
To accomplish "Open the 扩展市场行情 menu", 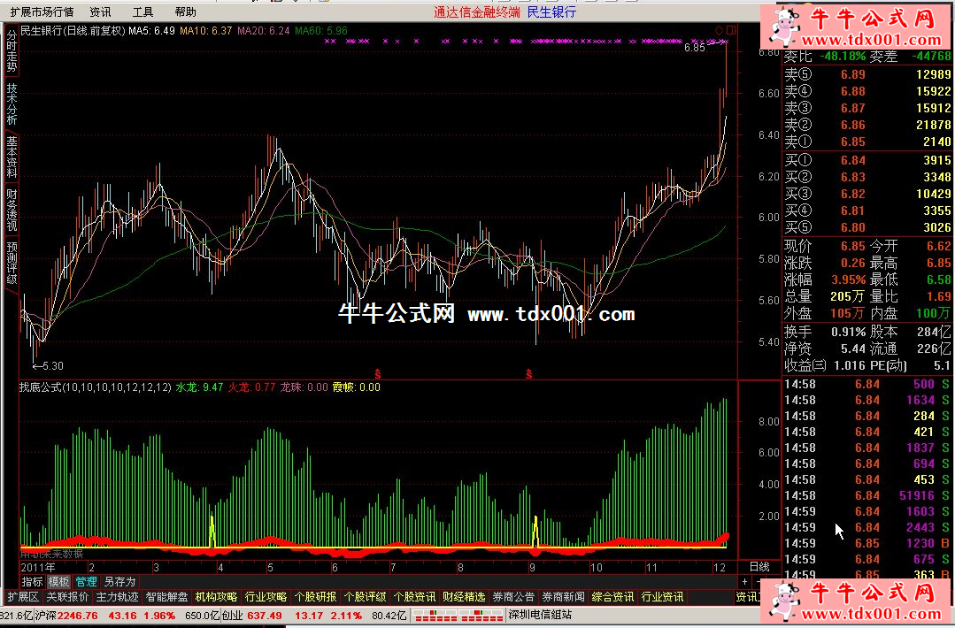I will click(42, 11).
